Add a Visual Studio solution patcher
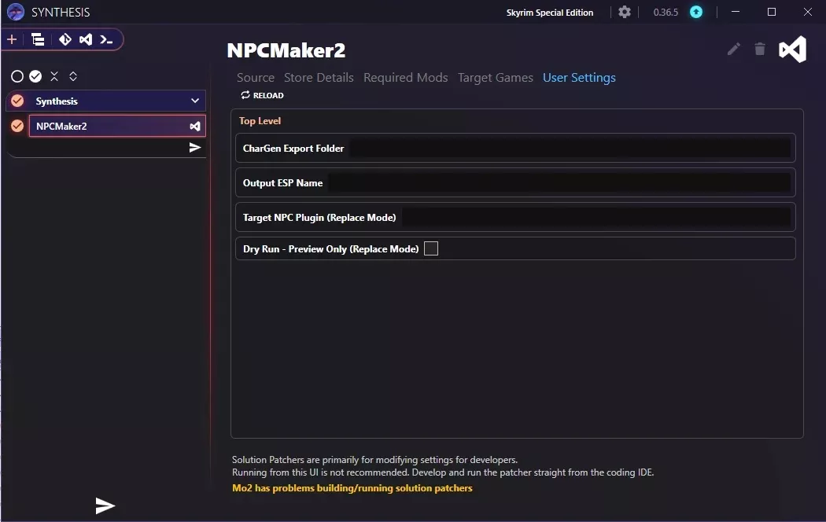 pyautogui.click(x=85, y=39)
